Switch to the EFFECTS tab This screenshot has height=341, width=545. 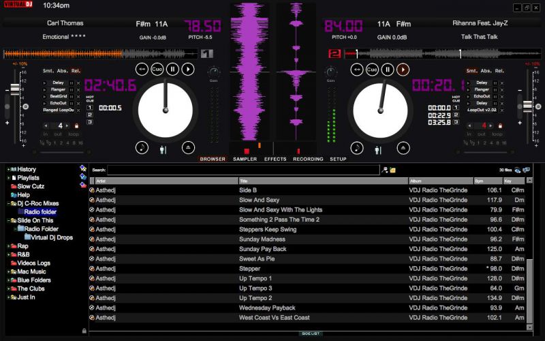point(275,159)
